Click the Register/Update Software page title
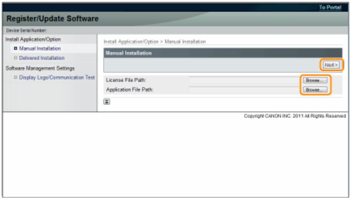This screenshot has width=350, height=198. click(x=52, y=19)
